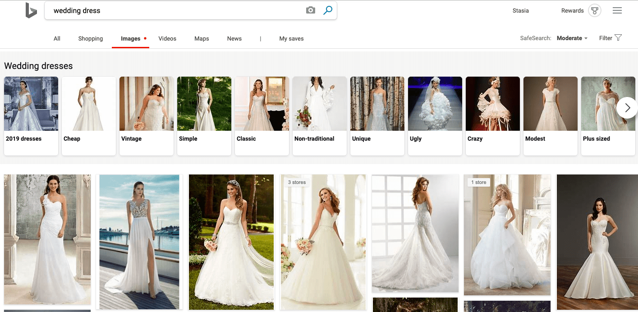
Task: Select the Ugly suggestion card
Action: coord(435,116)
